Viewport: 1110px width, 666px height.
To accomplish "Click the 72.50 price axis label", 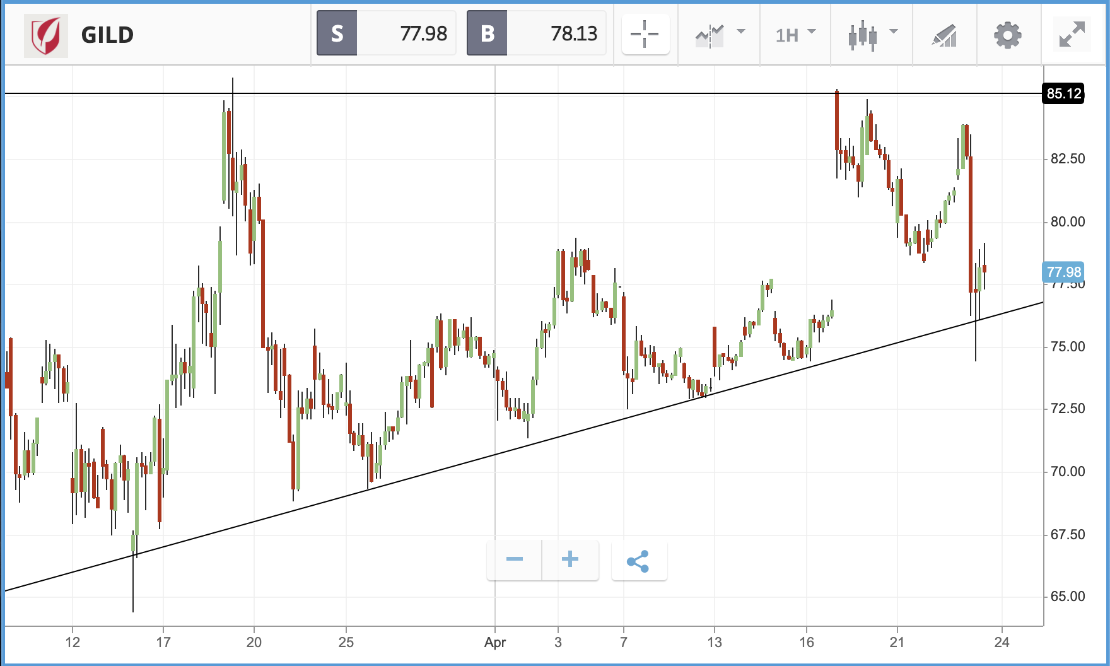I will coord(1068,409).
